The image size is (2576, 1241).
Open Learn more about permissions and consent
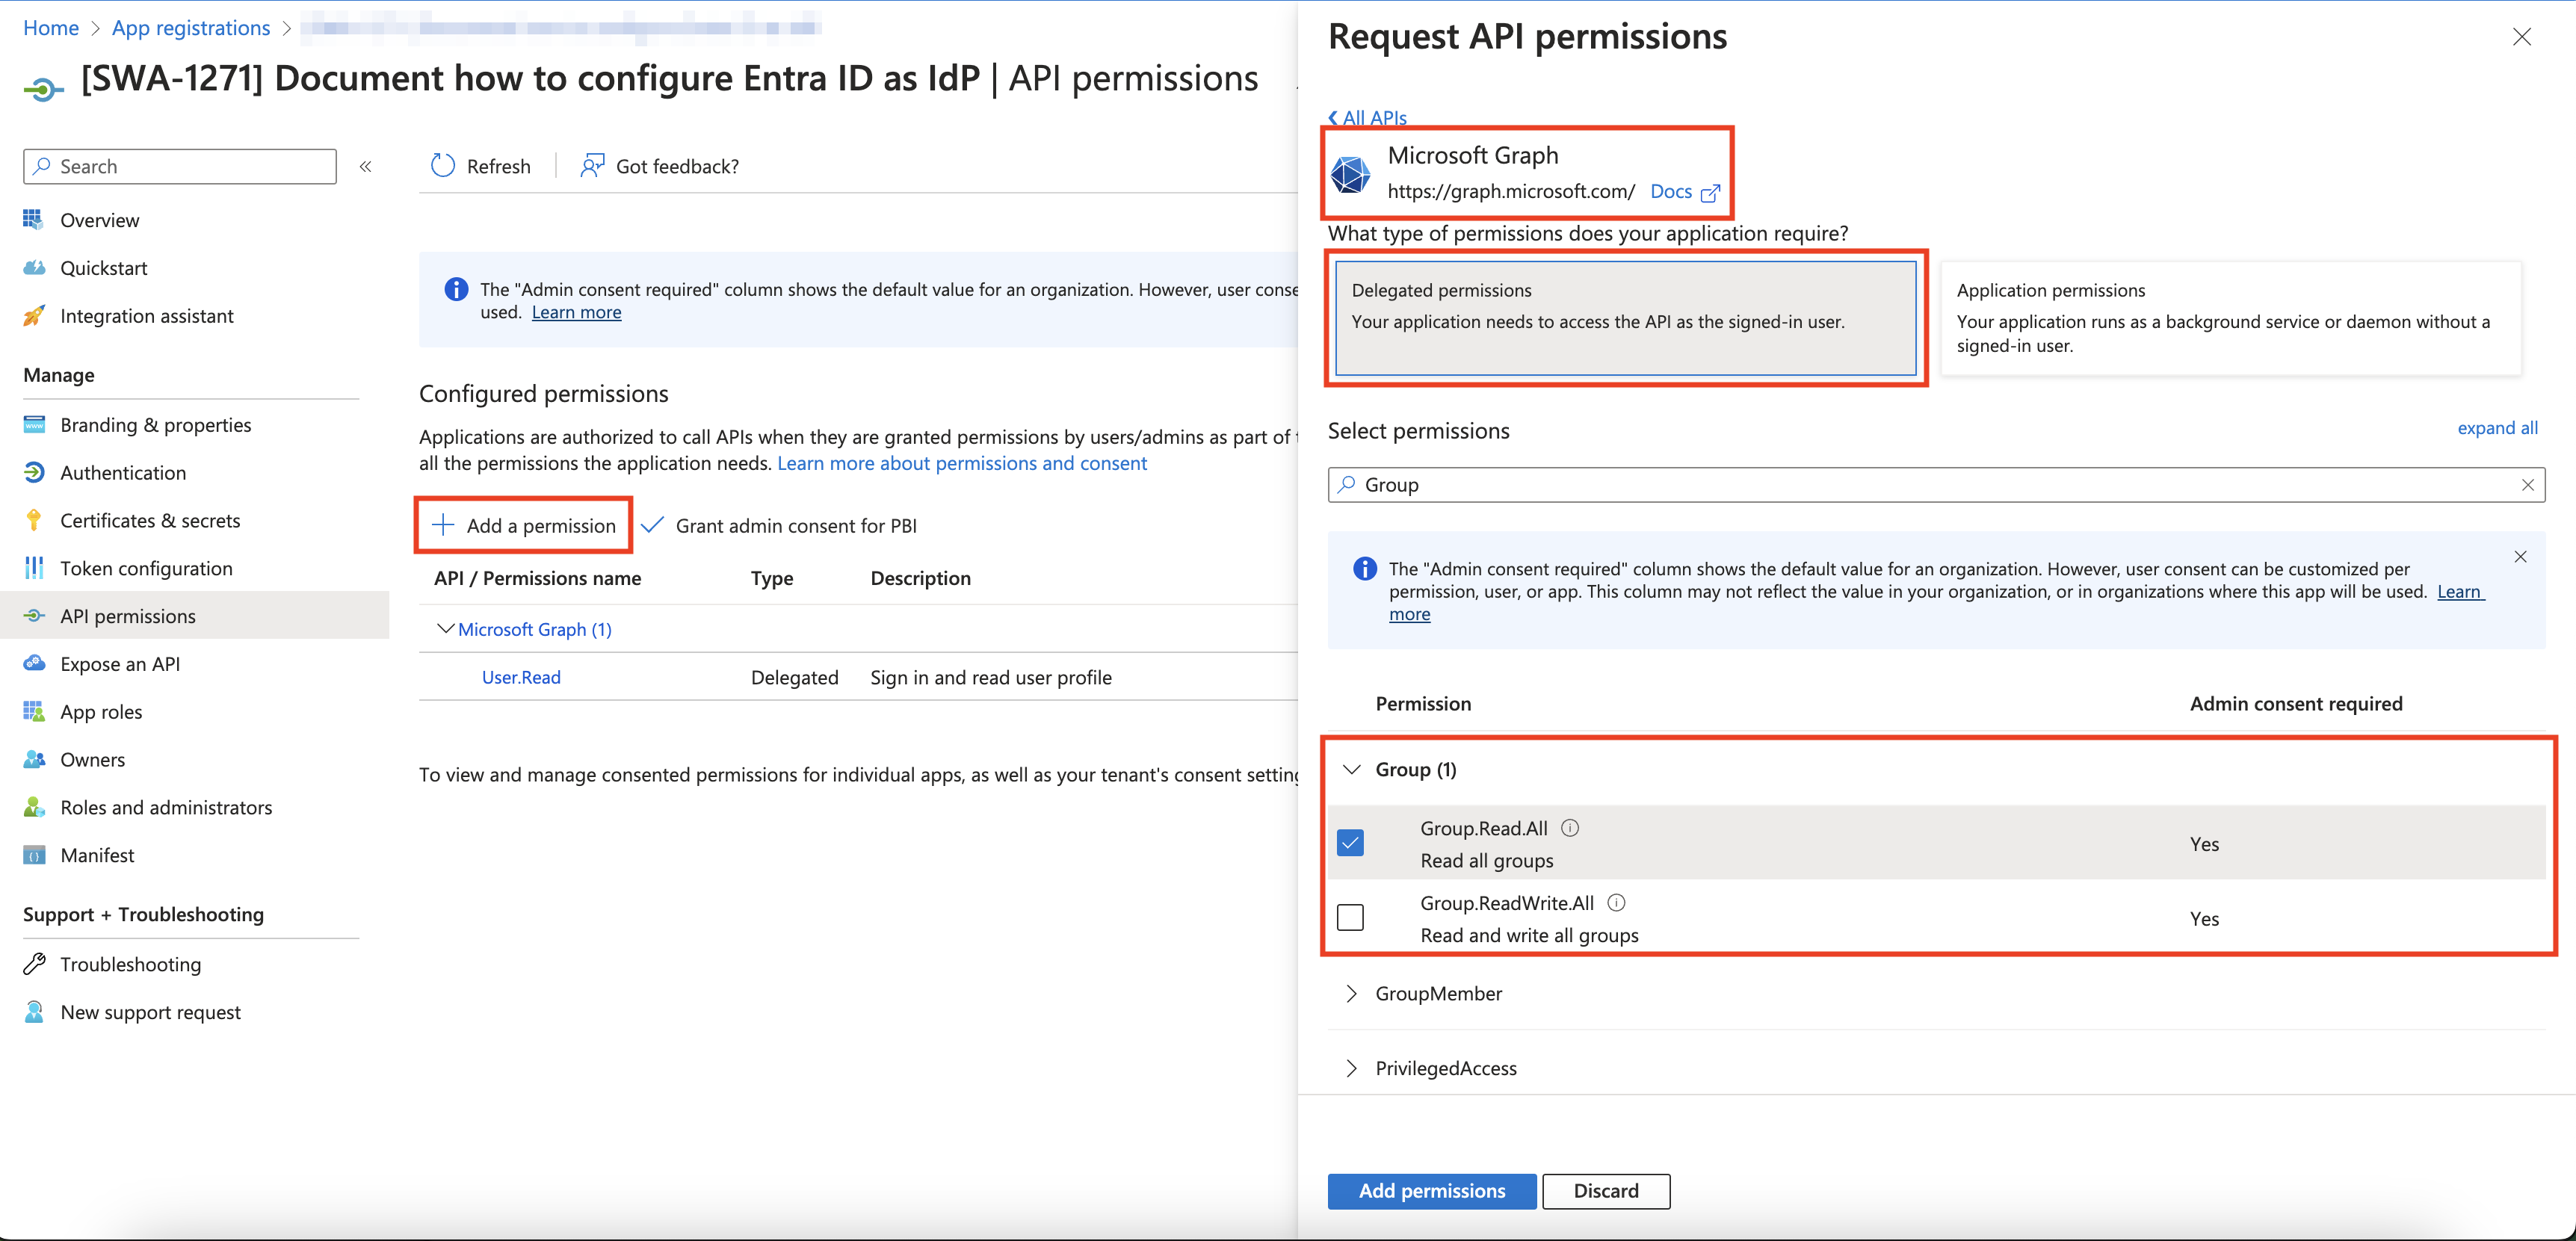(962, 463)
